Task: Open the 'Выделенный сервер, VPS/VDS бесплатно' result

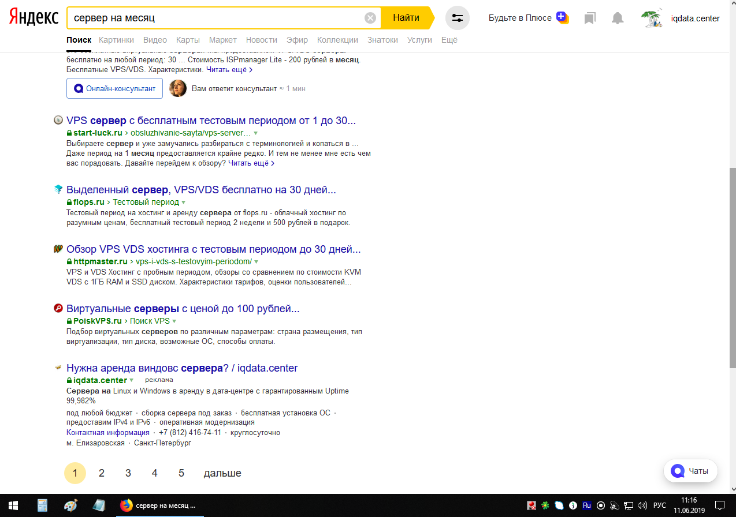Action: click(x=201, y=190)
